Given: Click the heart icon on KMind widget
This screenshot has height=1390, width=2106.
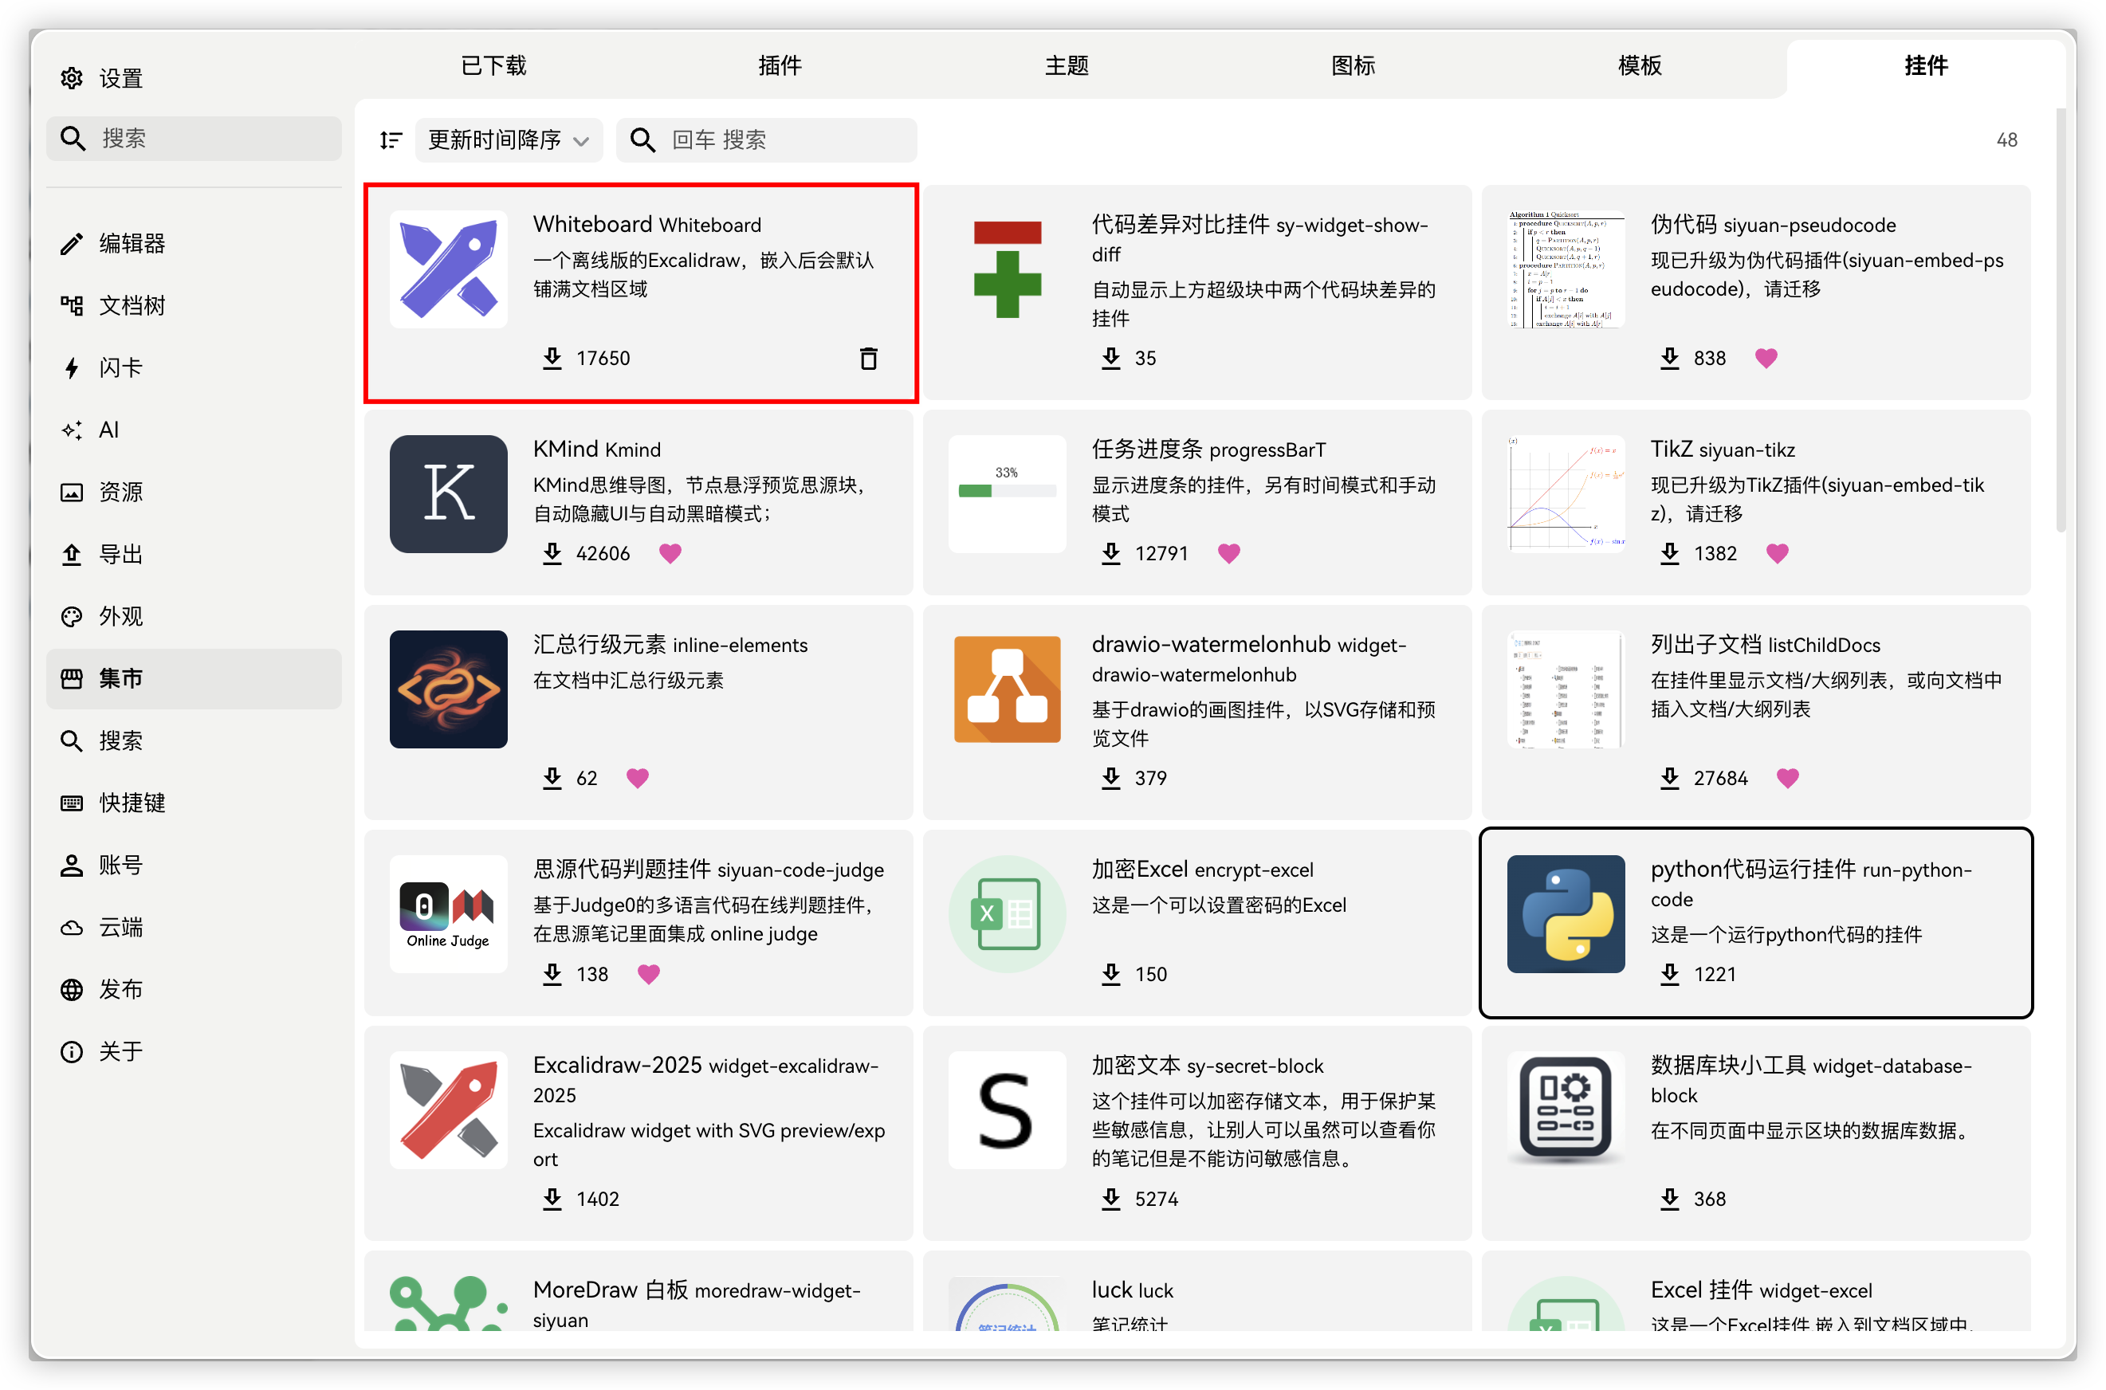Looking at the screenshot, I should [x=670, y=553].
